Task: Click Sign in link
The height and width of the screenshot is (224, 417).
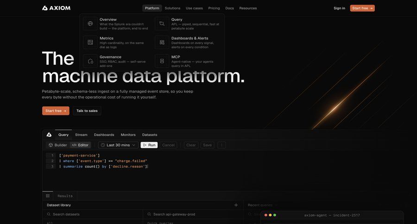Action: click(x=339, y=8)
